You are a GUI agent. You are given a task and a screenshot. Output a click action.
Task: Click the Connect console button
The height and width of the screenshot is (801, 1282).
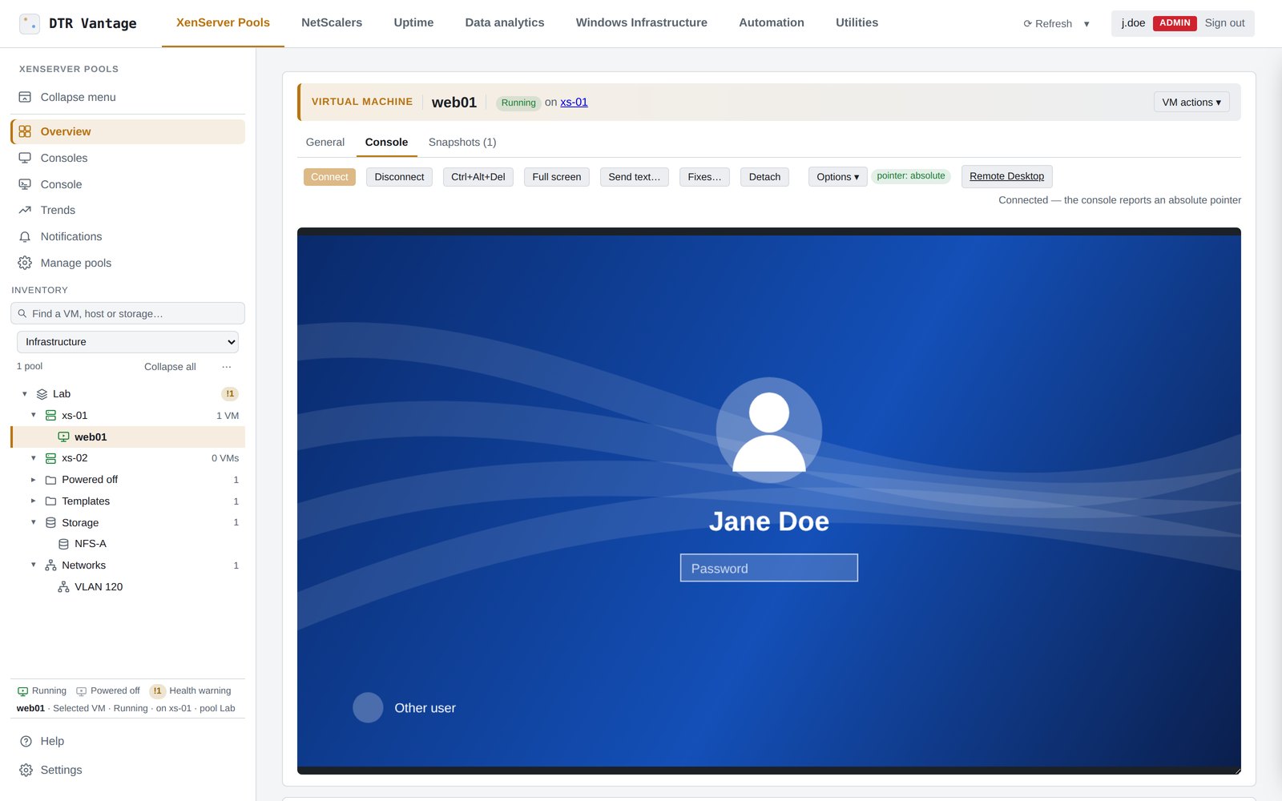pyautogui.click(x=329, y=177)
